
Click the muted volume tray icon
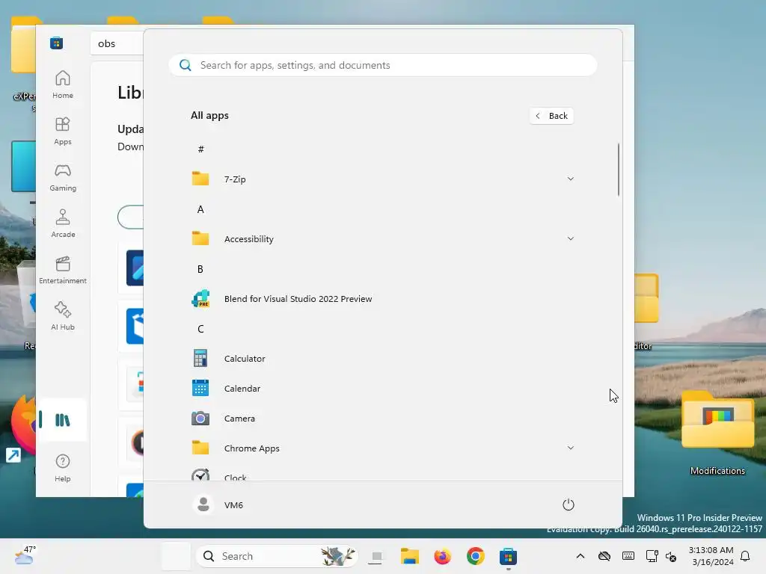pyautogui.click(x=671, y=556)
